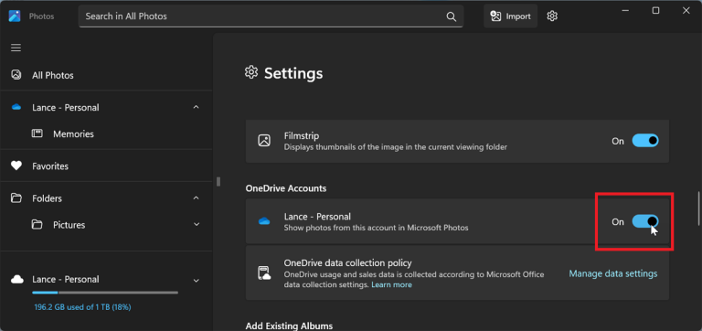Collapse the Folders section chevron

pos(197,198)
